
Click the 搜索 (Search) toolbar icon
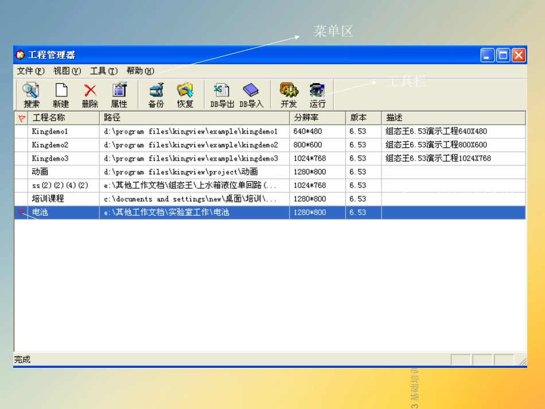[x=32, y=95]
